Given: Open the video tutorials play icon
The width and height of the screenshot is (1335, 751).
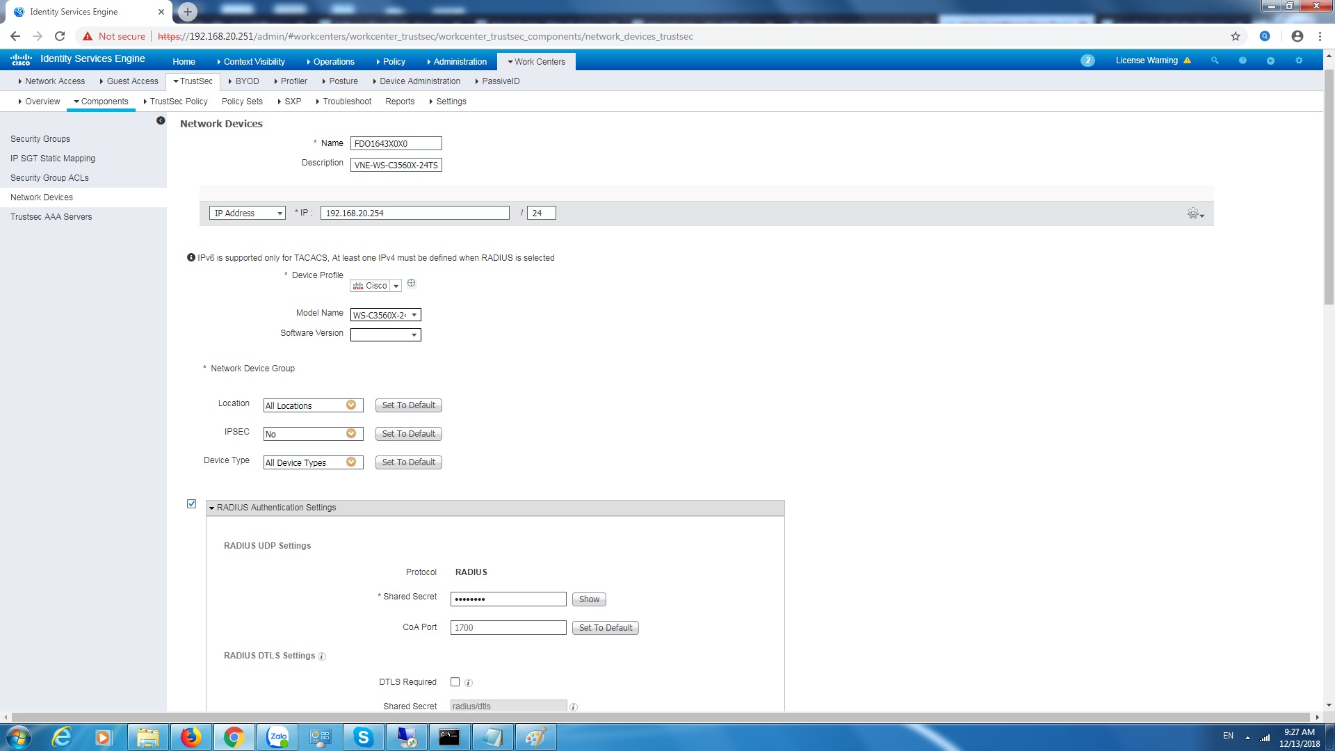Looking at the screenshot, I should pyautogui.click(x=1271, y=61).
